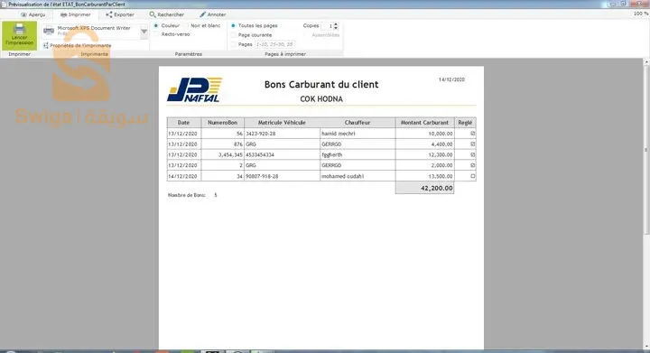This screenshot has height=353, width=650.
Task: Select the Pages range radio option
Action: point(234,44)
